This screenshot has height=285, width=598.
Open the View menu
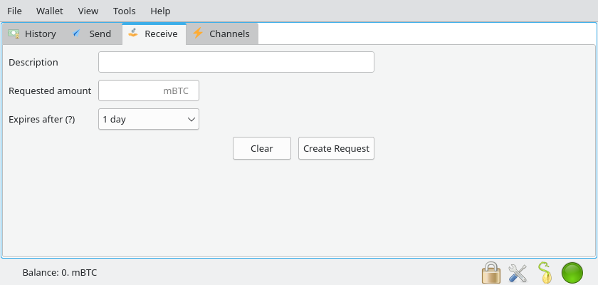tap(88, 11)
